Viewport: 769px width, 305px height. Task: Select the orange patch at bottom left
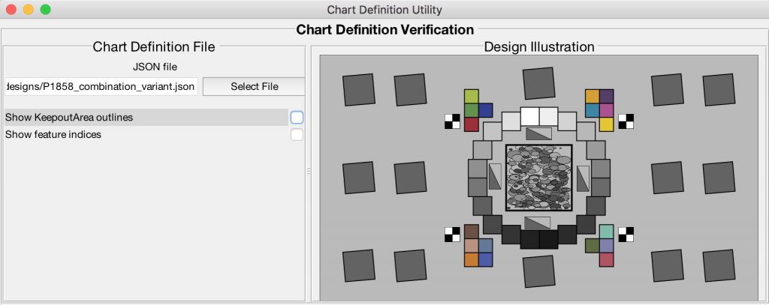tap(472, 259)
